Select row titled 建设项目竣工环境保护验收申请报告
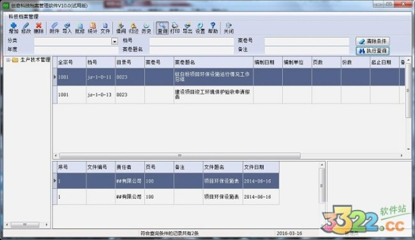The image size is (415, 240). pos(229,95)
